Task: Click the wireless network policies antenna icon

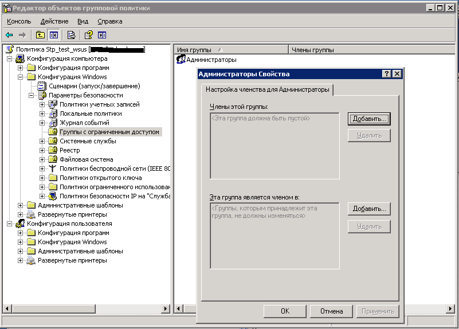Action: pyautogui.click(x=52, y=169)
